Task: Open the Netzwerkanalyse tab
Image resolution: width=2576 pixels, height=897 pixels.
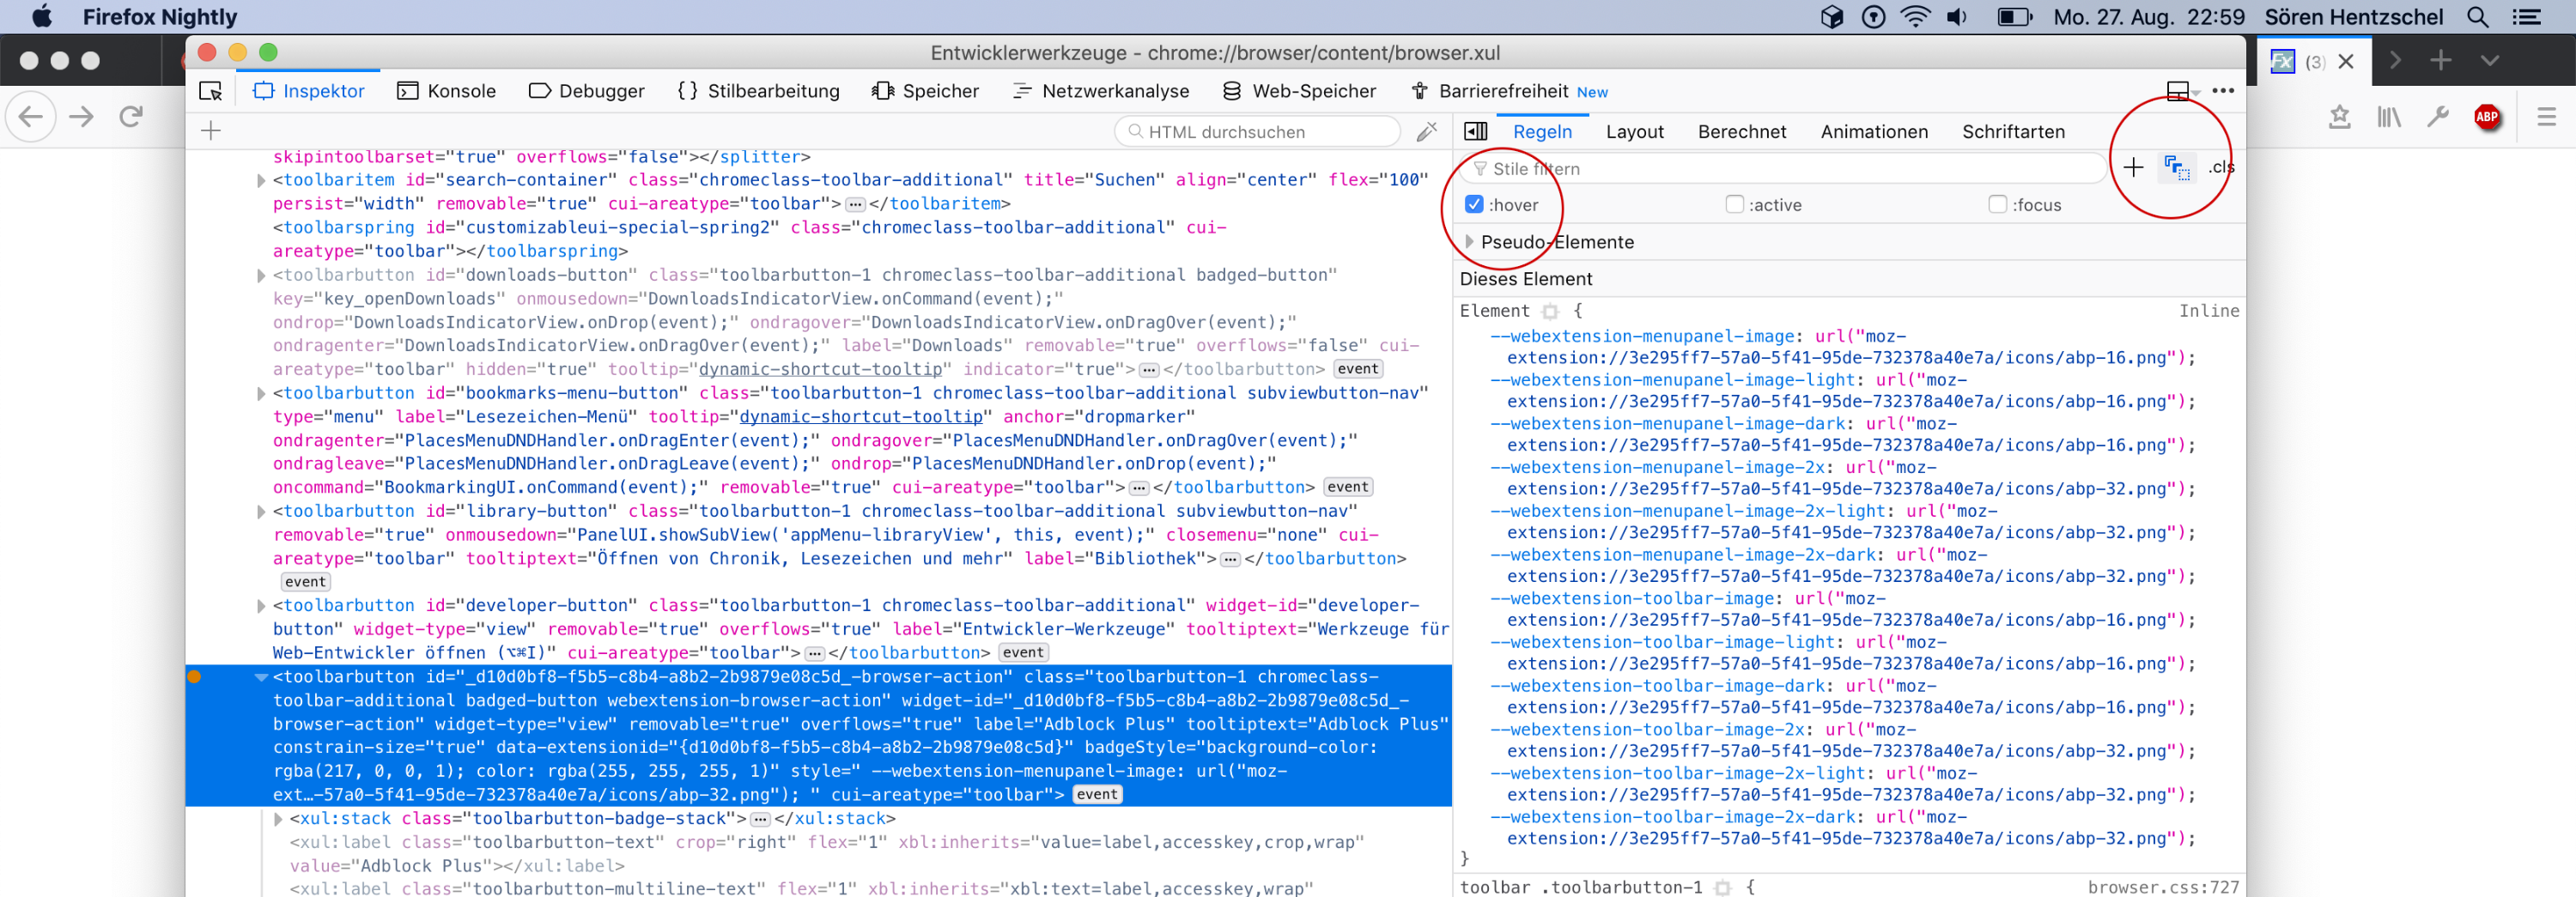Action: 1101,91
